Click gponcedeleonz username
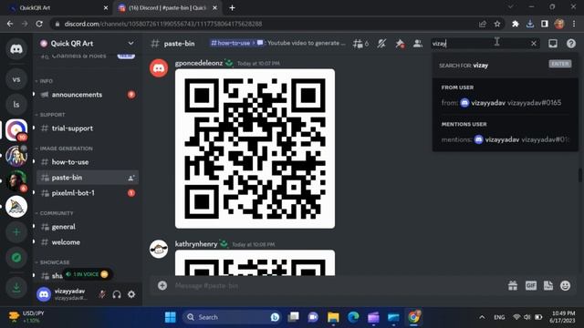 [x=199, y=63]
